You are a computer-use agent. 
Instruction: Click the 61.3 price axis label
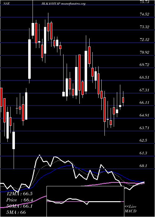[x=143, y=153]
